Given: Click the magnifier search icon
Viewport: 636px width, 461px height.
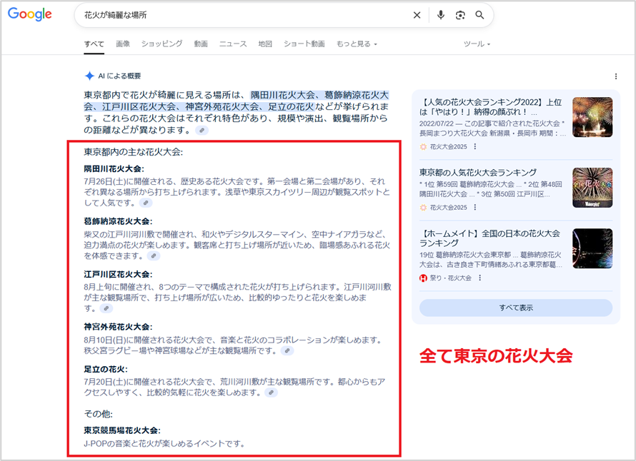Looking at the screenshot, I should [x=480, y=15].
